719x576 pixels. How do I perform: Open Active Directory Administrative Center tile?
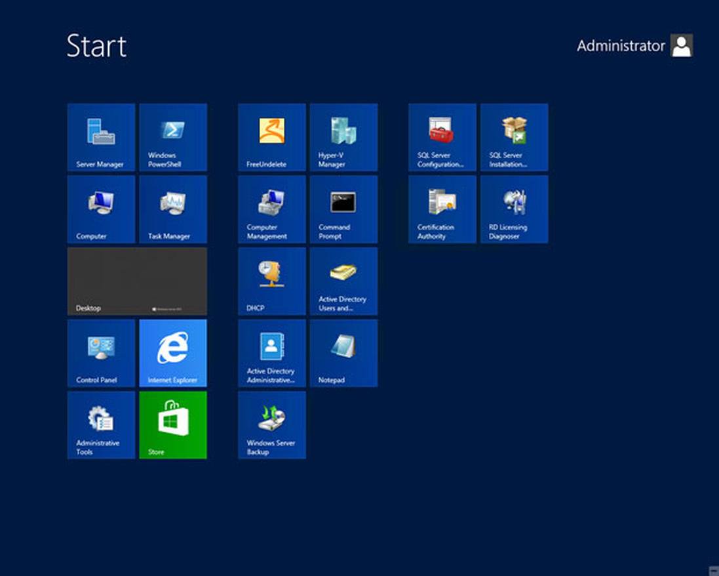272,354
